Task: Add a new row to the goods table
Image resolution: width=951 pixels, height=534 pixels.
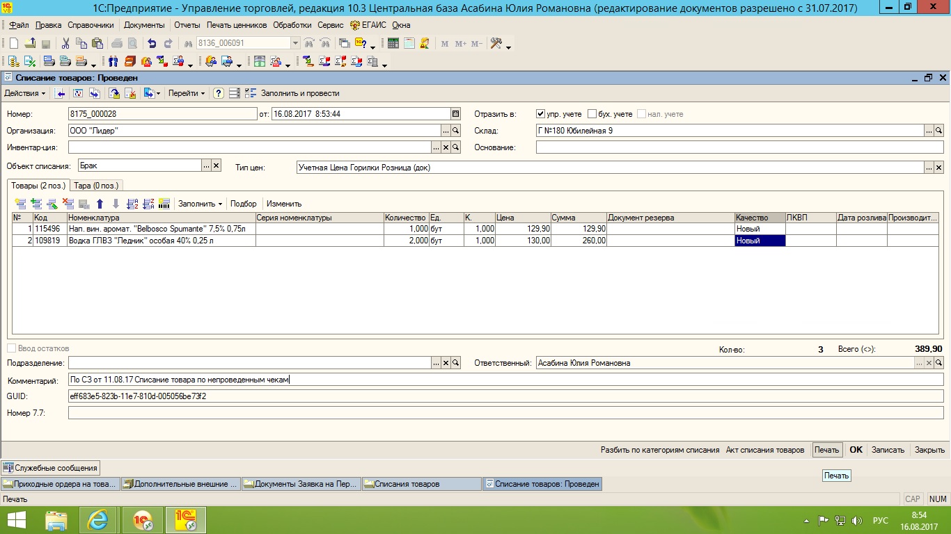Action: (x=19, y=204)
